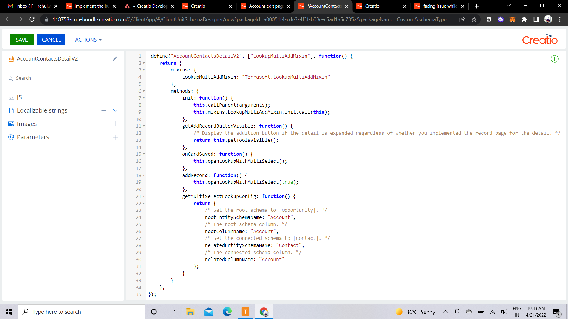Click the green info icon in editor
The height and width of the screenshot is (319, 568).
pos(555,59)
